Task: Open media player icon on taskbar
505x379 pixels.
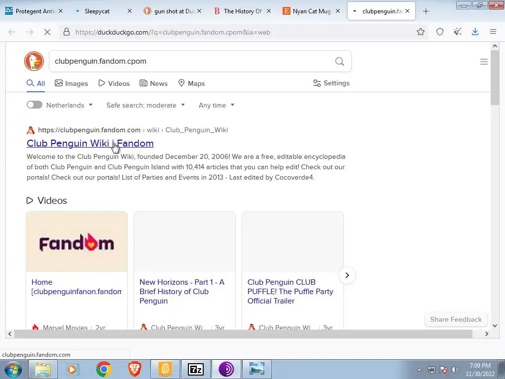Action: 73,369
